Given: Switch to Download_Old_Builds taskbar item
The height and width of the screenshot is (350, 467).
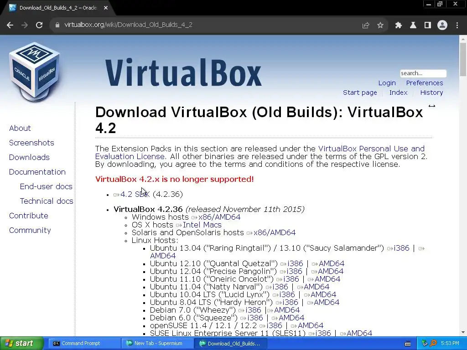Looking at the screenshot, I should [x=230, y=344].
